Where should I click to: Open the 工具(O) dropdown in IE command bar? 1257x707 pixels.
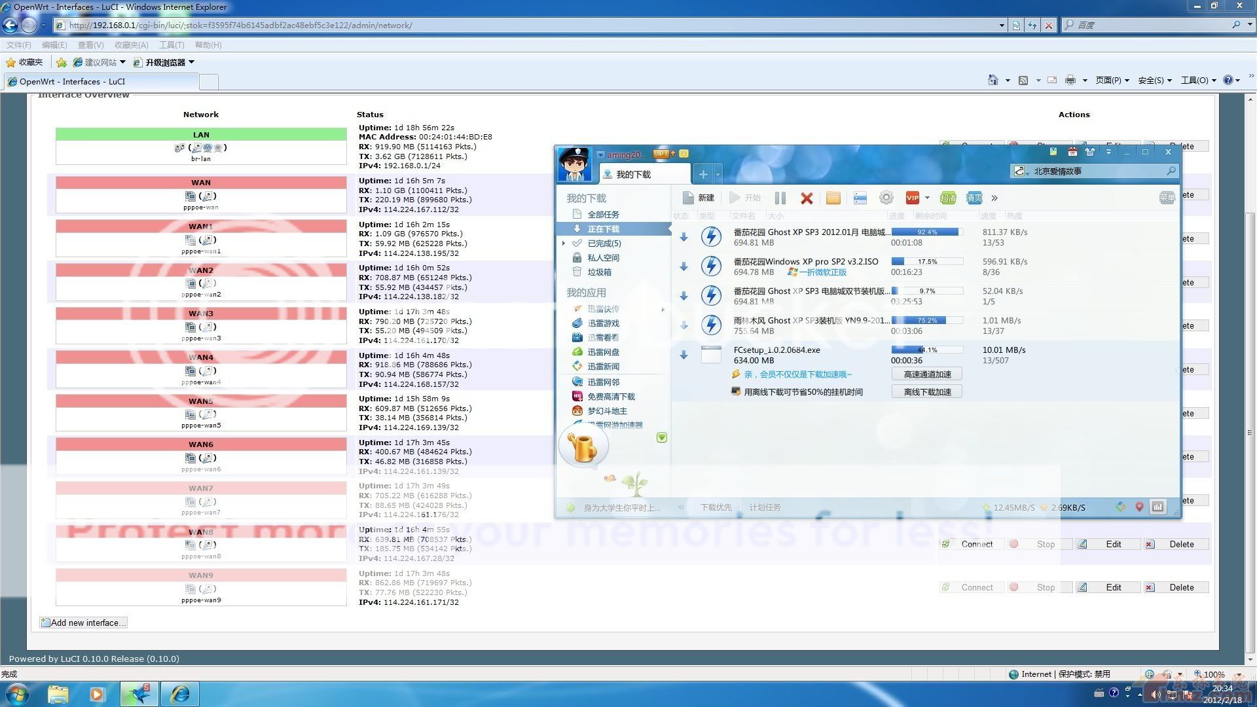[1198, 80]
